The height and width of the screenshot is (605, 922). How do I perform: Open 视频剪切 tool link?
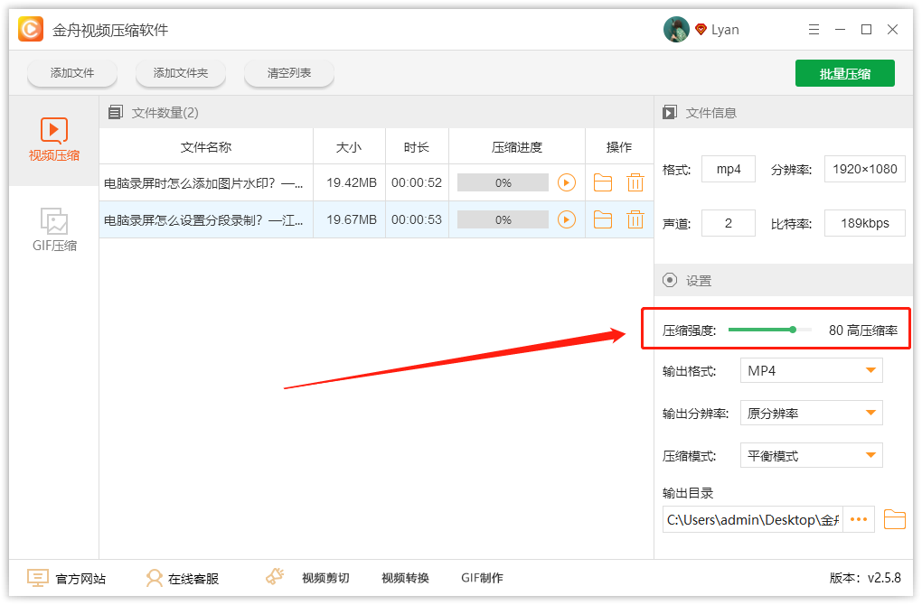click(x=325, y=578)
